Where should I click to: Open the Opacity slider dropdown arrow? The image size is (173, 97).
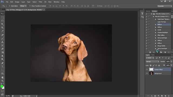coord(171,62)
